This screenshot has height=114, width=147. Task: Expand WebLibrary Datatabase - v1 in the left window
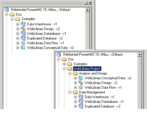(18, 34)
